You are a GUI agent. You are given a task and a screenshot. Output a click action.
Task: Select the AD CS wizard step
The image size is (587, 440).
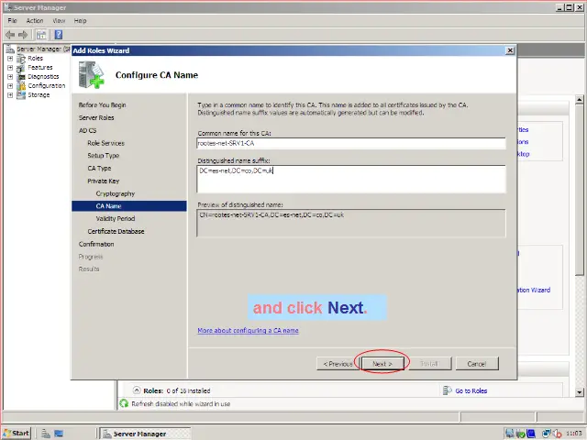pos(88,130)
